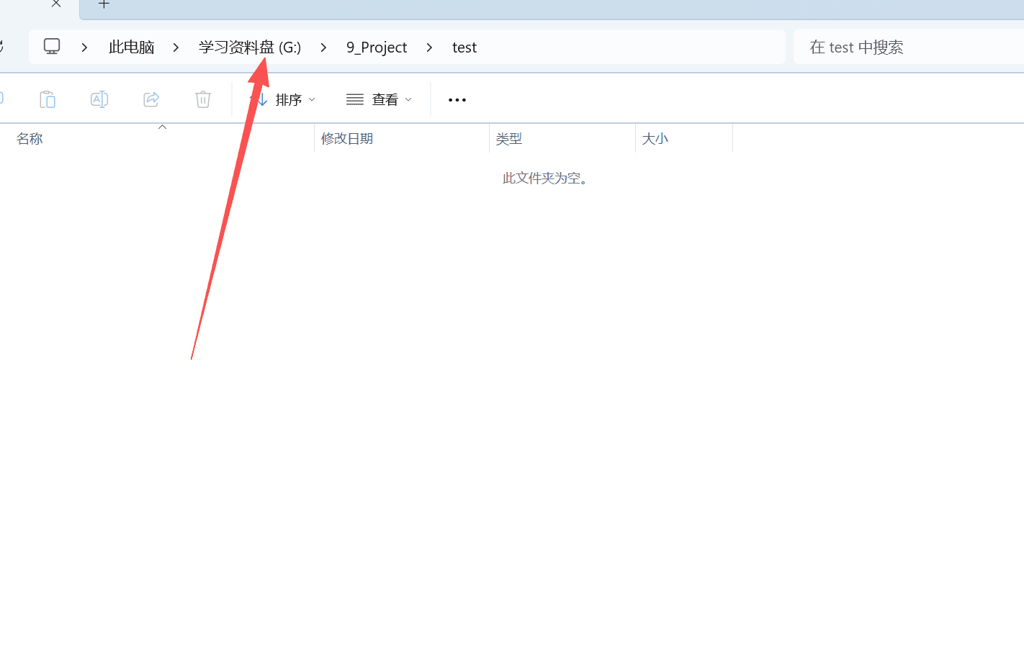Click the 大小 column header
Image resolution: width=1024 pixels, height=652 pixels.
[x=655, y=139]
